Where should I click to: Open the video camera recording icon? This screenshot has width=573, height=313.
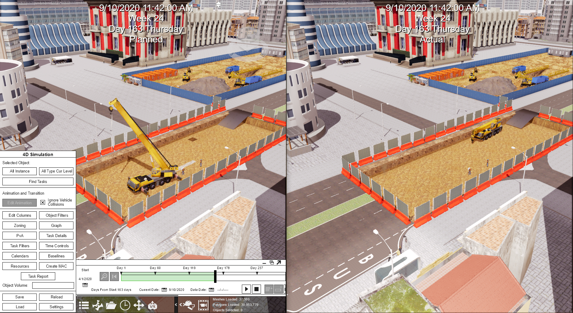pyautogui.click(x=203, y=305)
